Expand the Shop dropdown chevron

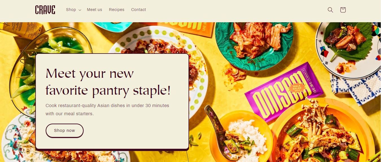[x=80, y=10]
